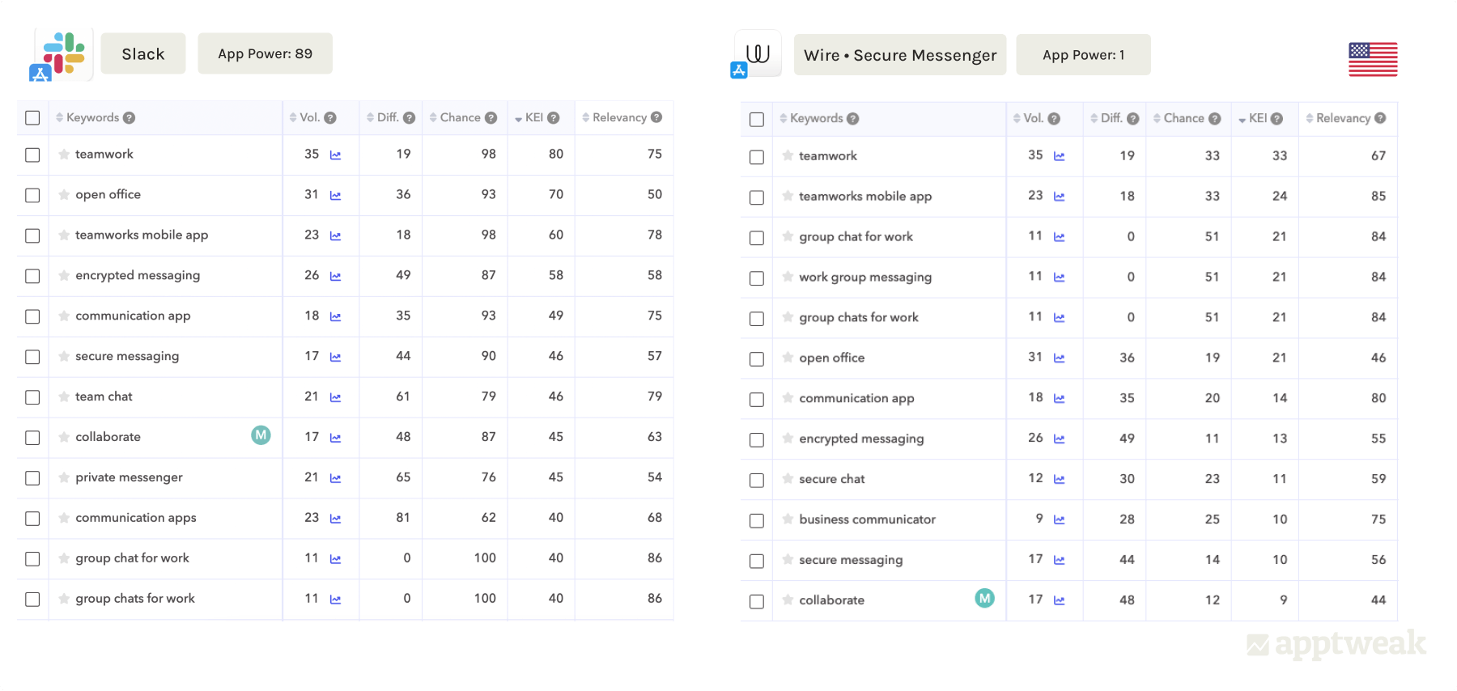Sort Slack table by Keywords header
This screenshot has height=691, width=1457.
click(91, 118)
